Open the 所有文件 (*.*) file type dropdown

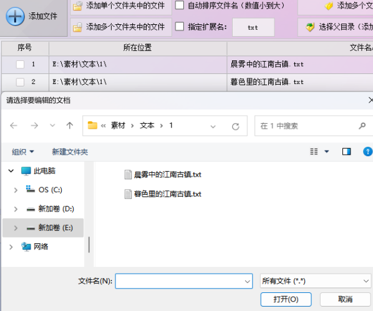[316, 281]
